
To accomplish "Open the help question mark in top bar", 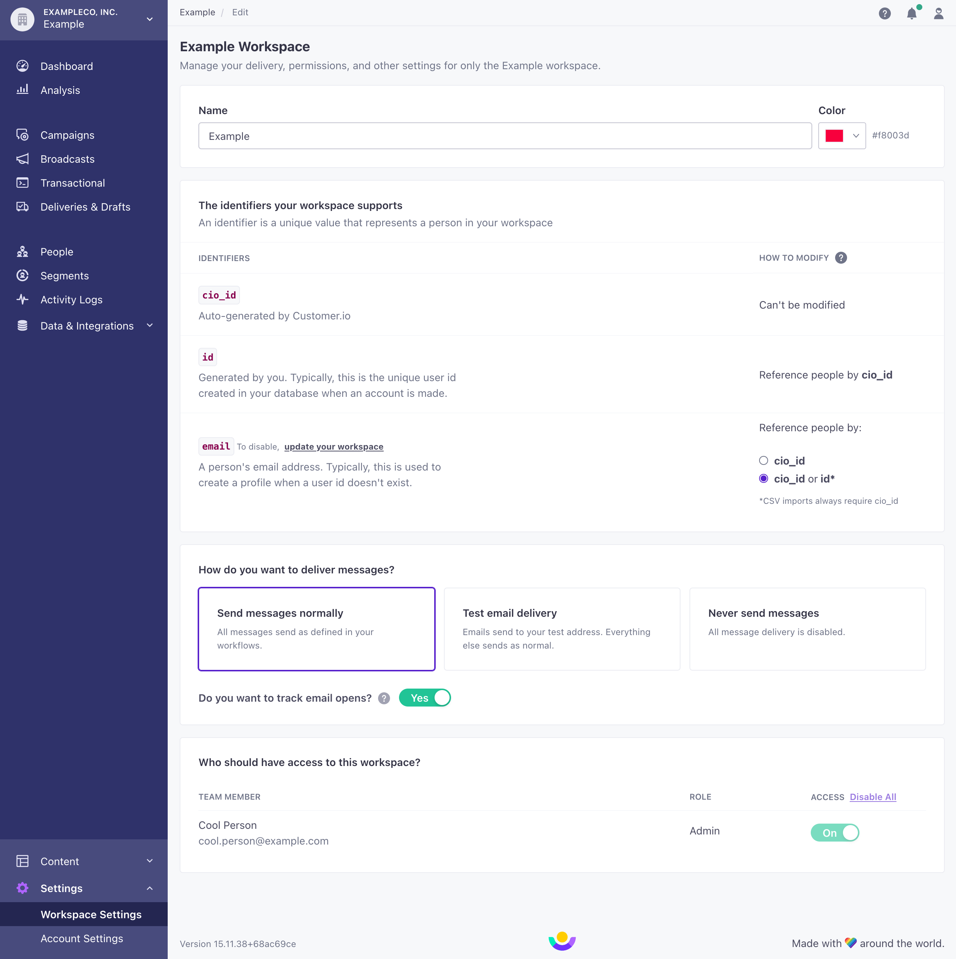I will pyautogui.click(x=885, y=13).
